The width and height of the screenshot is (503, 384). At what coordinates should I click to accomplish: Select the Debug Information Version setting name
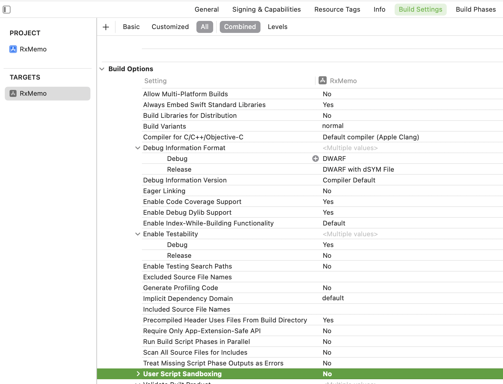tap(185, 180)
